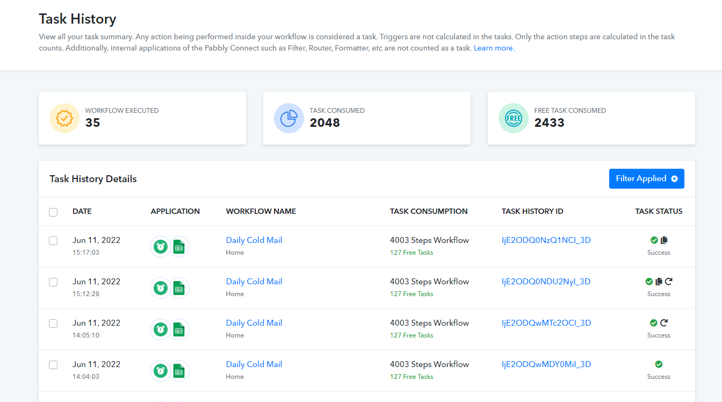Click the 15:17:03 timestamp

[x=86, y=253]
